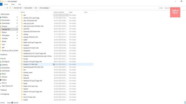Go up one folder level arrow
The width and height of the screenshot is (186, 104).
point(7,8)
